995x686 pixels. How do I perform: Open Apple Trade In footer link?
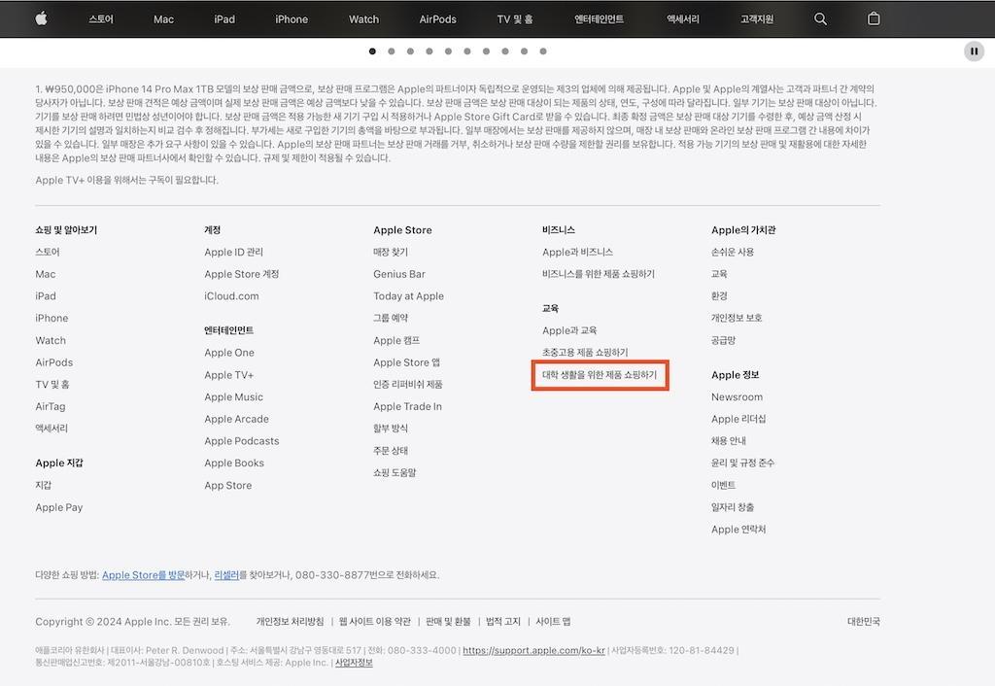pyautogui.click(x=407, y=407)
